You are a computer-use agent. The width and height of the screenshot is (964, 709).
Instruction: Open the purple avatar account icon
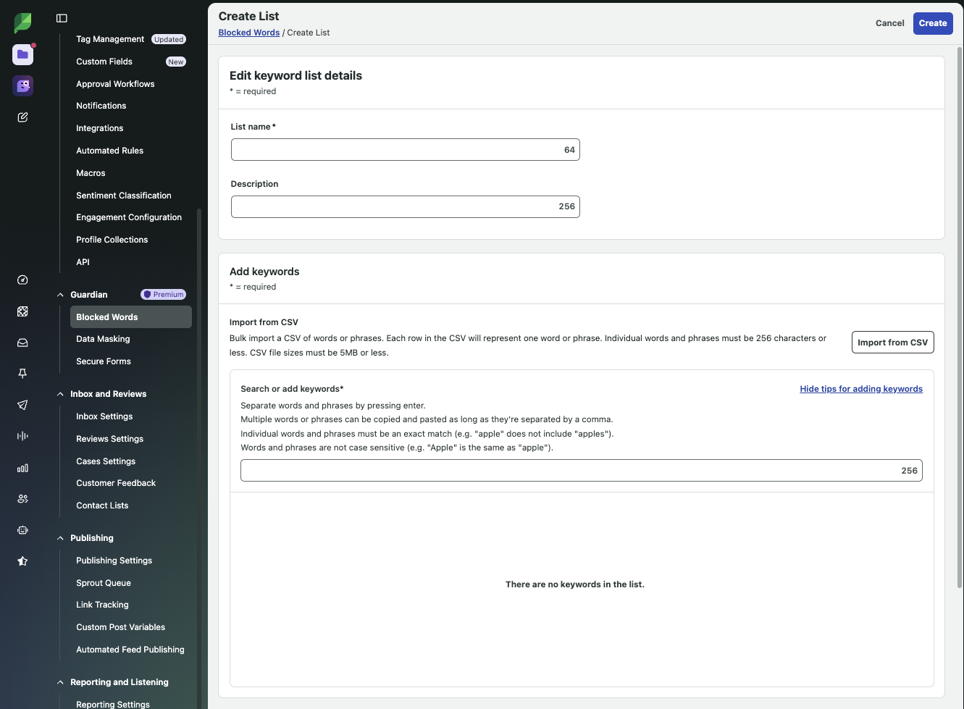pyautogui.click(x=23, y=86)
